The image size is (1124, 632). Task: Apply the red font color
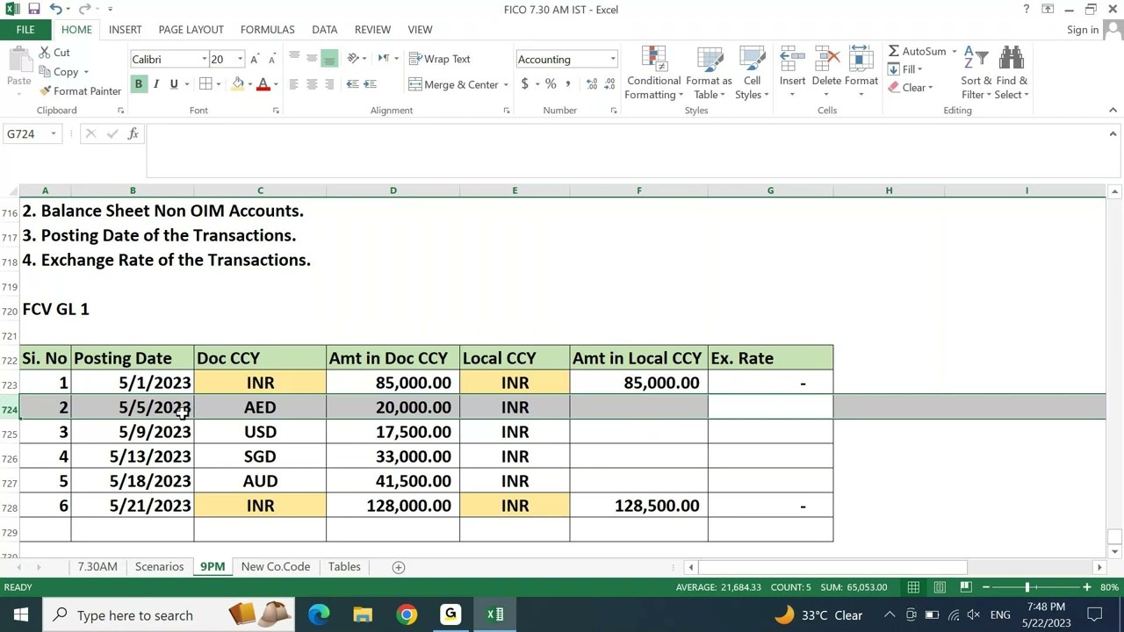pos(263,84)
